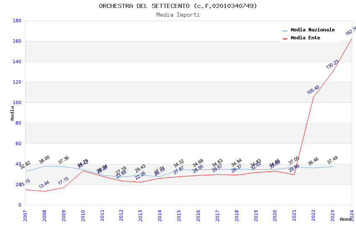Screen dimensions: 356x230
Task: Click the 2018 x-axis year label
Action: [237, 215]
